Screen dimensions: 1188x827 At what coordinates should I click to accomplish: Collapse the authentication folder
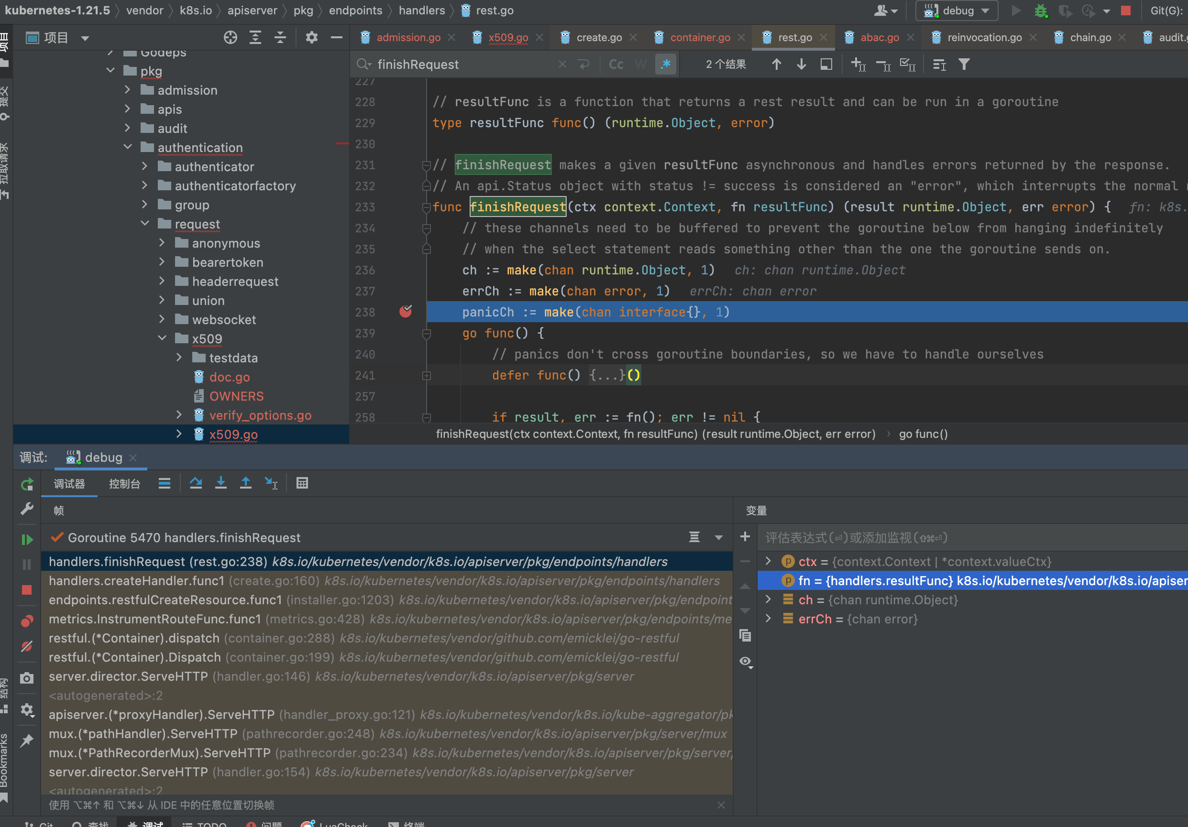(127, 147)
